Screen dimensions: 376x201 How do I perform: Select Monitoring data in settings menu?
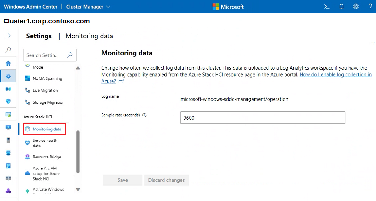(47, 129)
